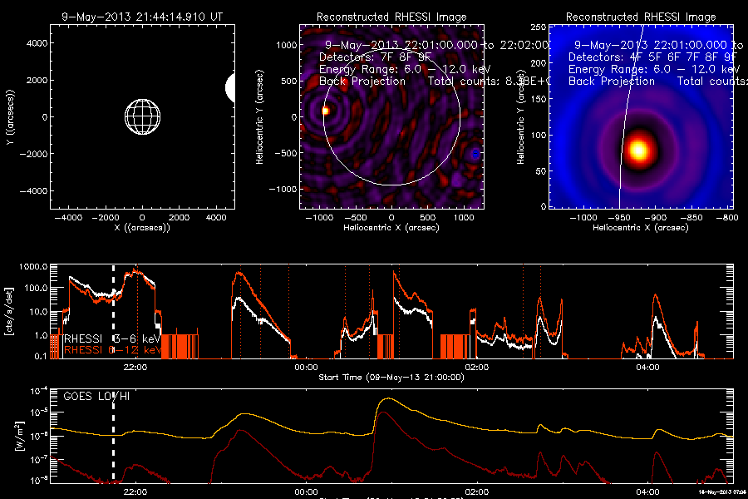The width and height of the screenshot is (748, 499).
Task: Click the gridded solar disk in the left panel
Action: [143, 117]
